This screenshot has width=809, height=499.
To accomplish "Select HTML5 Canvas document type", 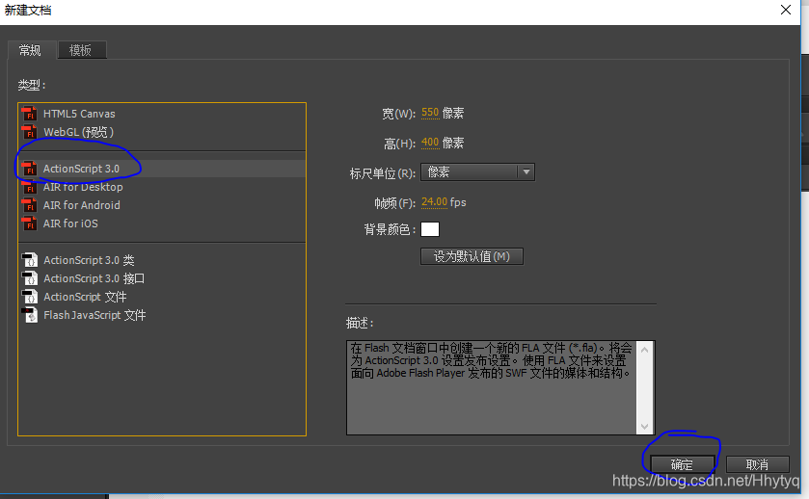I will 162,114.
